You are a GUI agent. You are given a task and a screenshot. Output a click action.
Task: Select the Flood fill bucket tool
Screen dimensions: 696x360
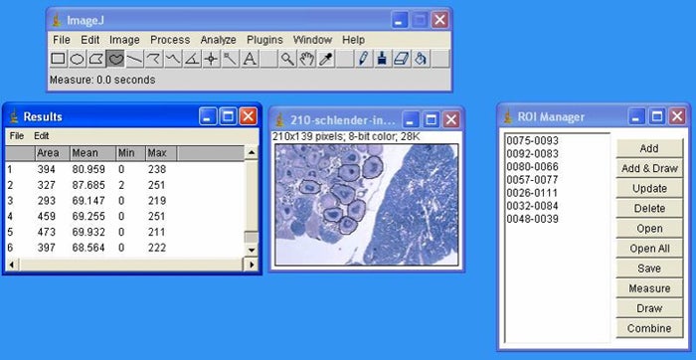coord(422,59)
